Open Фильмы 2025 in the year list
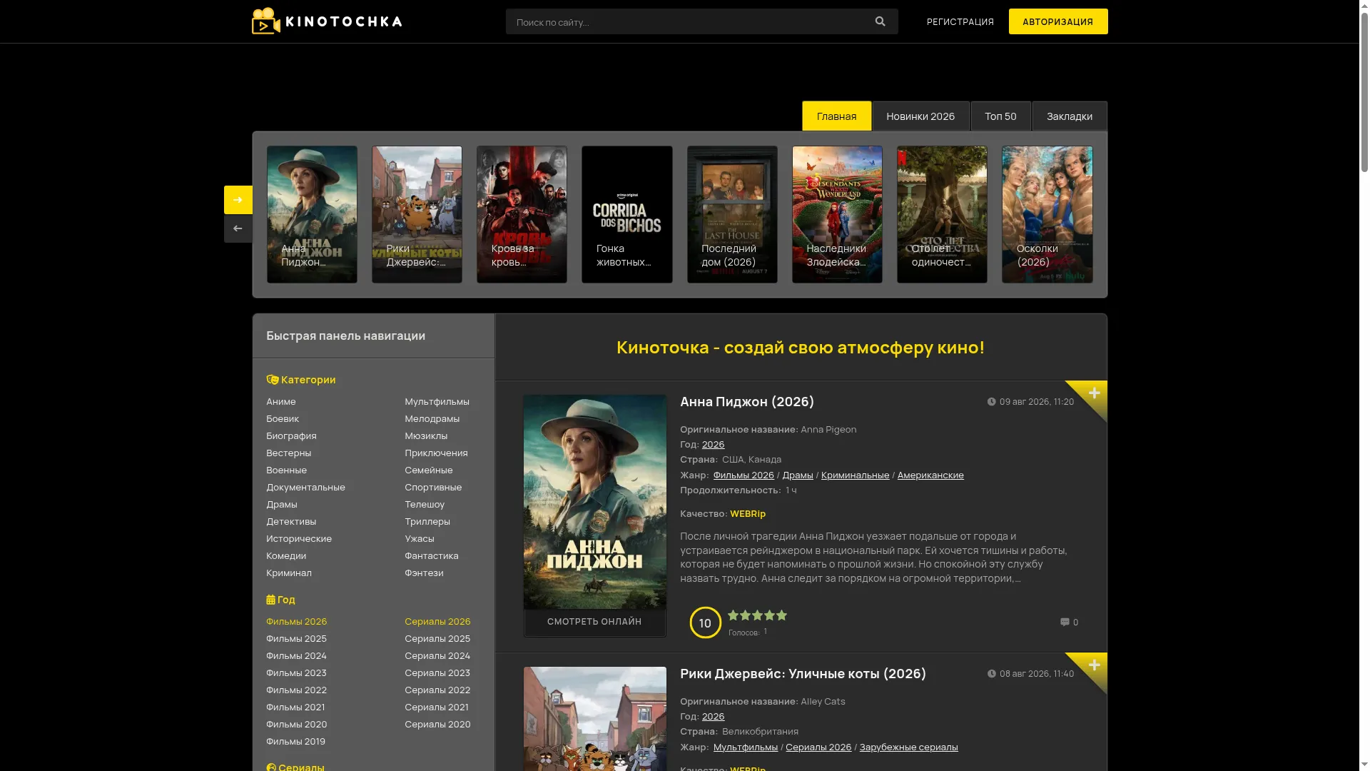 pyautogui.click(x=296, y=638)
